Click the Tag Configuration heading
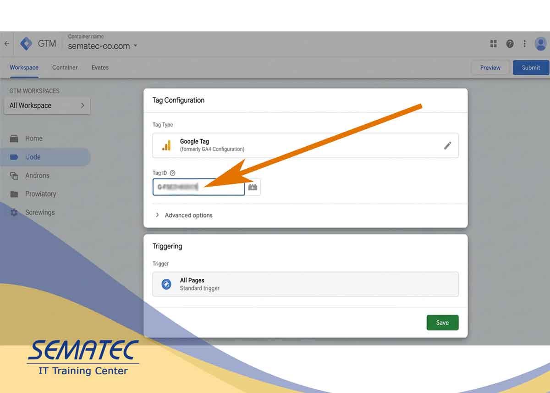Viewport: 550px width, 393px height. click(x=178, y=100)
